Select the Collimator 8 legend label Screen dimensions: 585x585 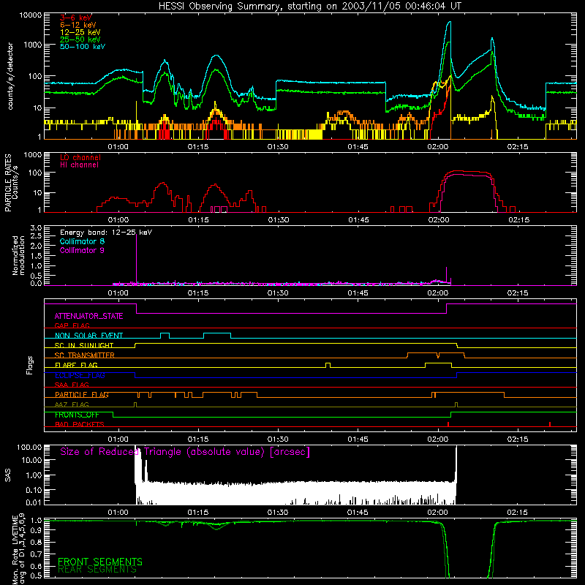pos(82,241)
